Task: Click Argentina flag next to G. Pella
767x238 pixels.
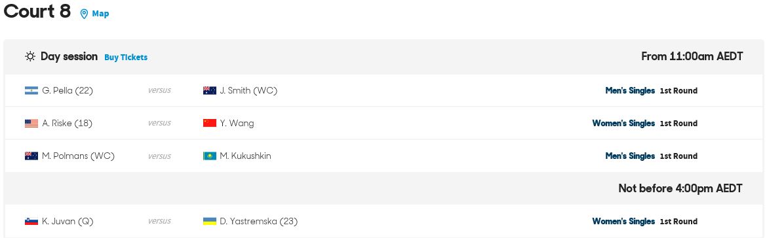Action: pos(31,90)
